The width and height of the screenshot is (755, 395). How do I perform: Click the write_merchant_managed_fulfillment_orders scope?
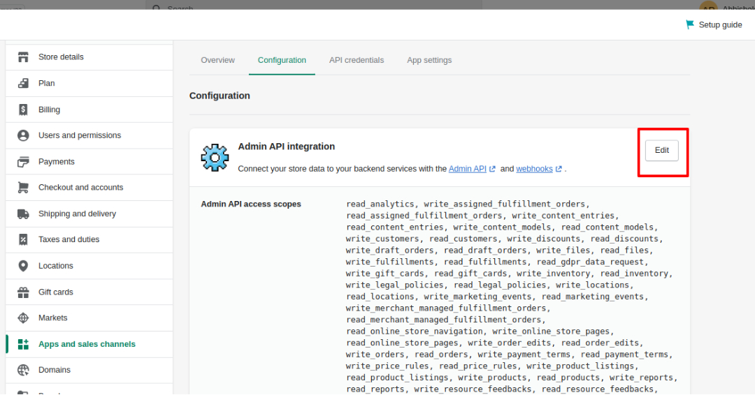click(x=446, y=308)
